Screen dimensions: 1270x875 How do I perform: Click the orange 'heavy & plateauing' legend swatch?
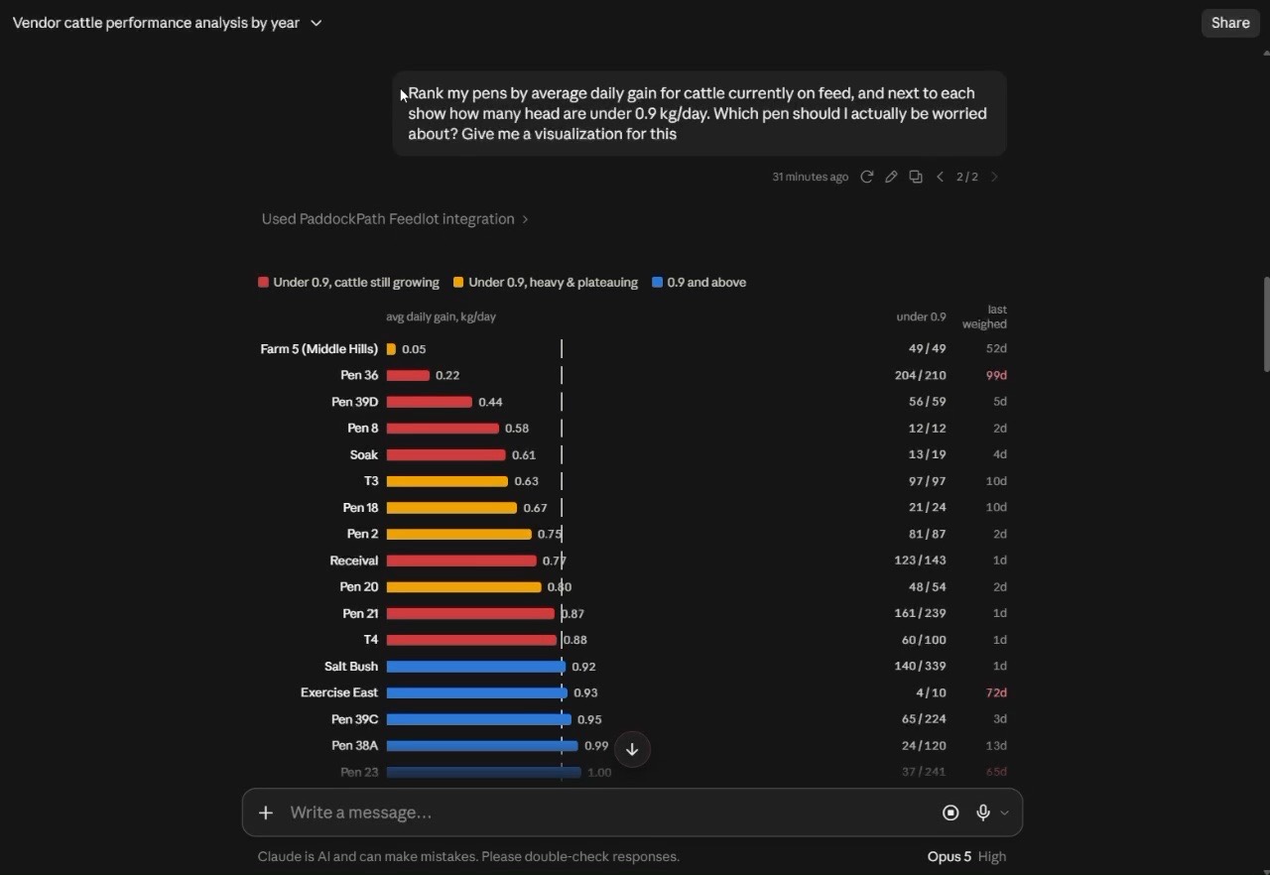tap(458, 283)
